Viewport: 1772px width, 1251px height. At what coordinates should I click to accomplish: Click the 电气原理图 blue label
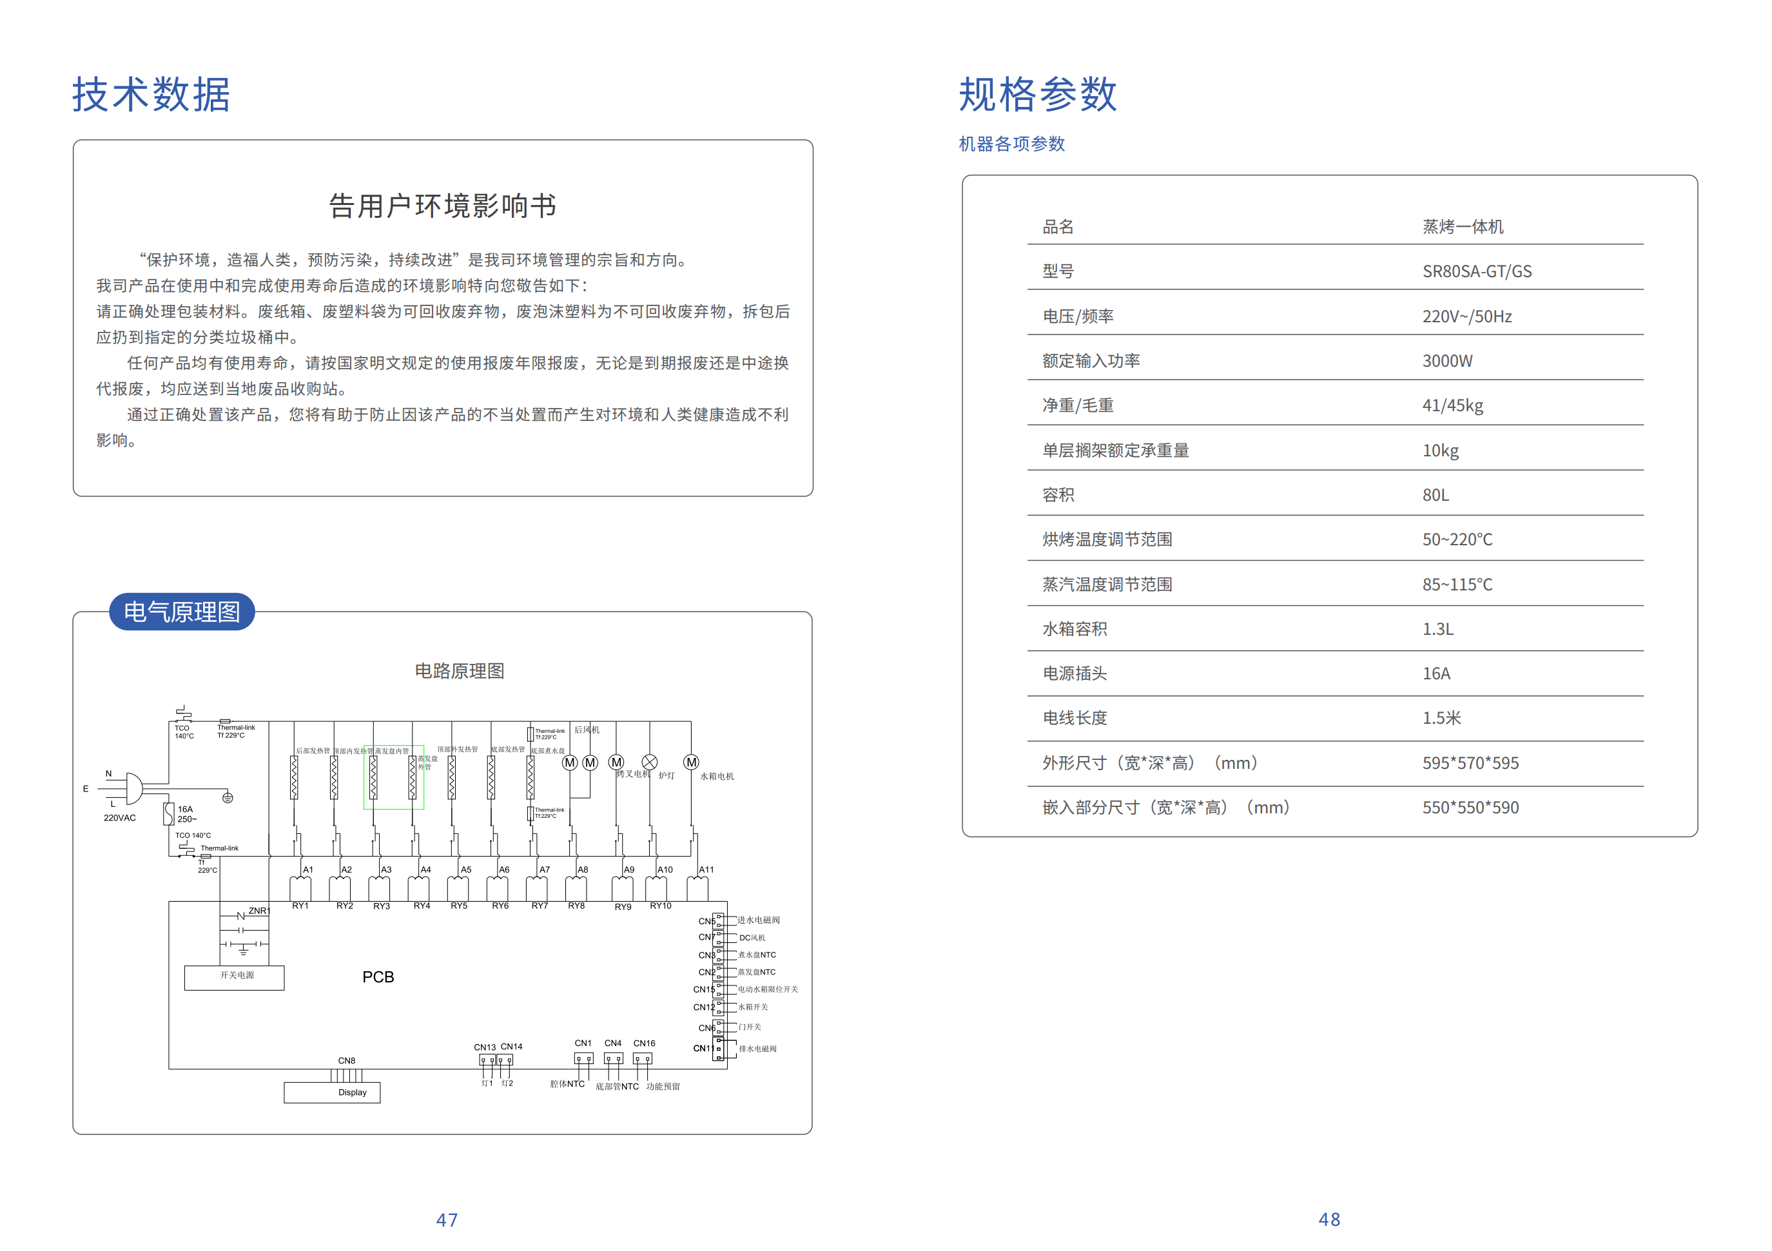182,612
